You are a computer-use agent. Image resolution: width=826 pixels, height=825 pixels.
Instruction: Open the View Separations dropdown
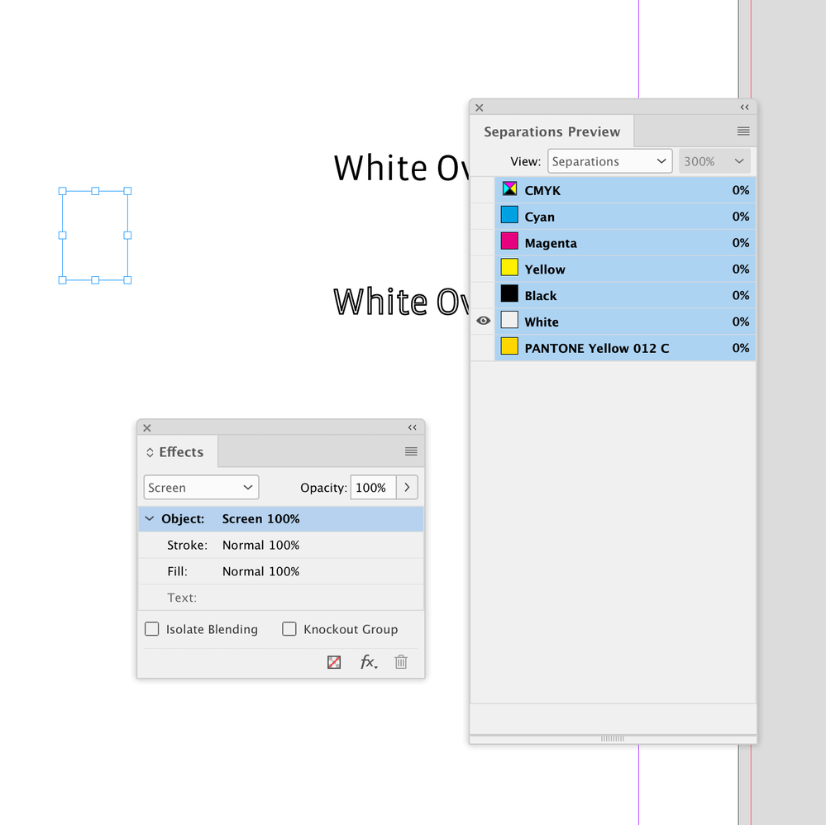[609, 161]
